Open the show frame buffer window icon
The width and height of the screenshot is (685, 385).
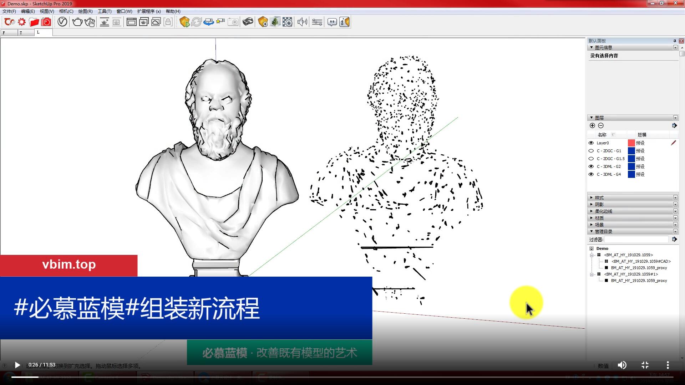pos(131,22)
